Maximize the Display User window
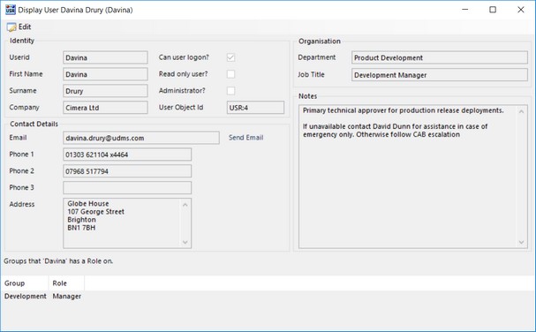 [493, 10]
